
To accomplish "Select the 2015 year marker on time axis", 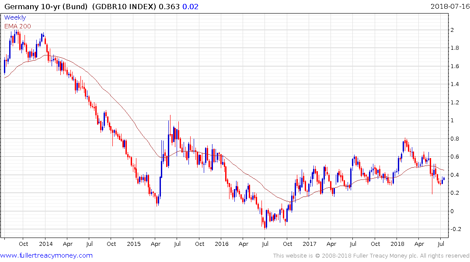I will pyautogui.click(x=133, y=244).
